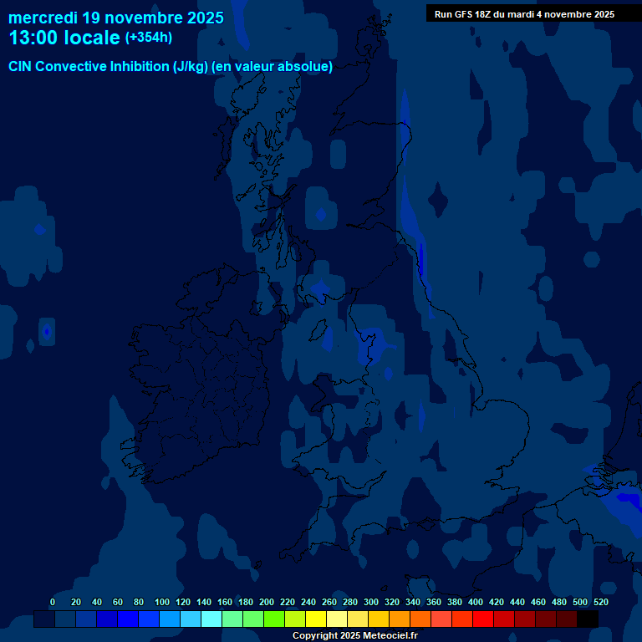Select the yellow swatch between 240 and 260
The height and width of the screenshot is (642, 642).
[x=316, y=619]
